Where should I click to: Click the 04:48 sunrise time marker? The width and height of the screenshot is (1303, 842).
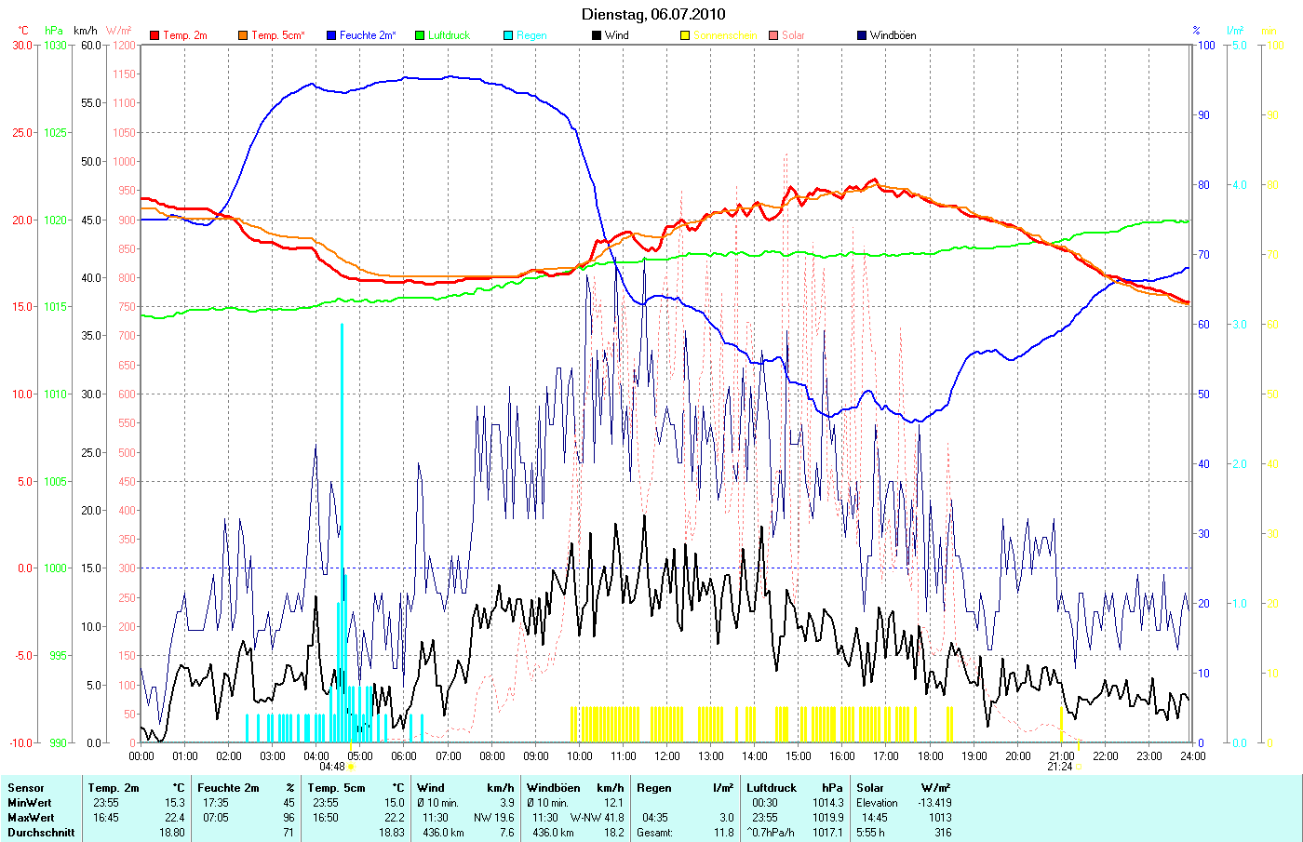click(332, 768)
